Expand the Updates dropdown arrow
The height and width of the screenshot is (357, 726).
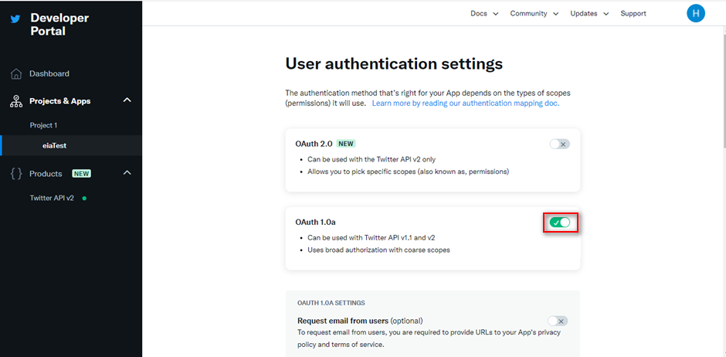tap(606, 14)
